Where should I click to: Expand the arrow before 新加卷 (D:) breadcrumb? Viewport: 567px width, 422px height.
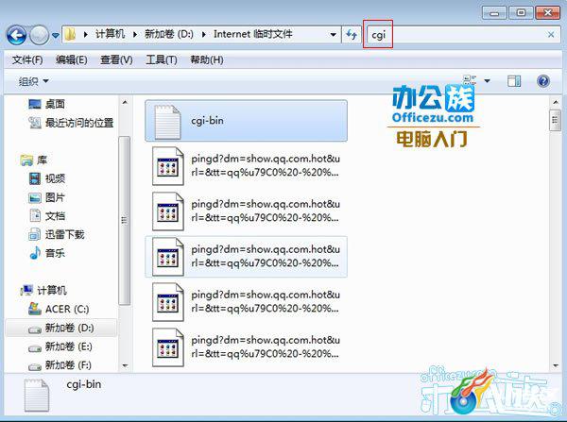click(x=135, y=35)
